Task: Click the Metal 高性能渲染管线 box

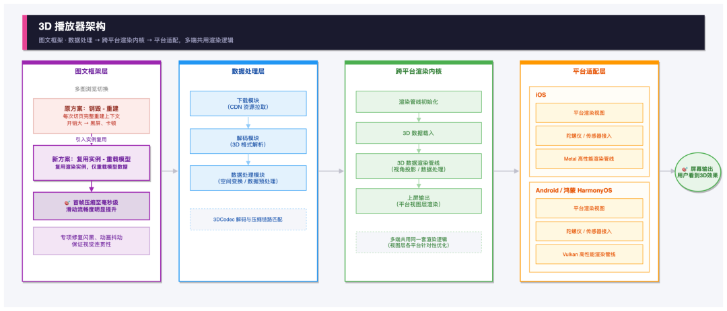Action: pos(589,159)
